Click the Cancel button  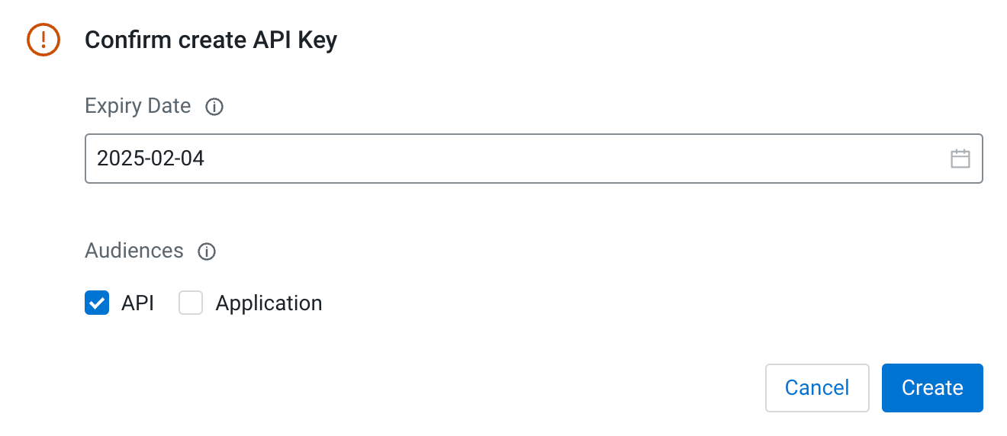816,388
